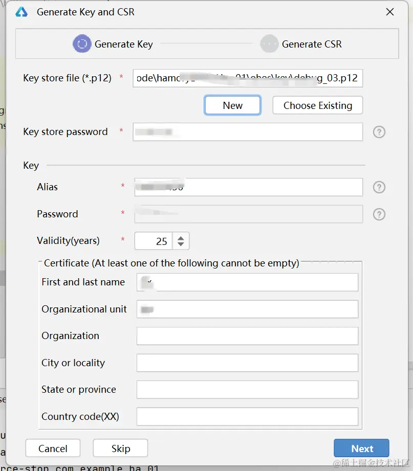Click the Organization text field
Viewport: 413px width, 471px height.
click(247, 336)
